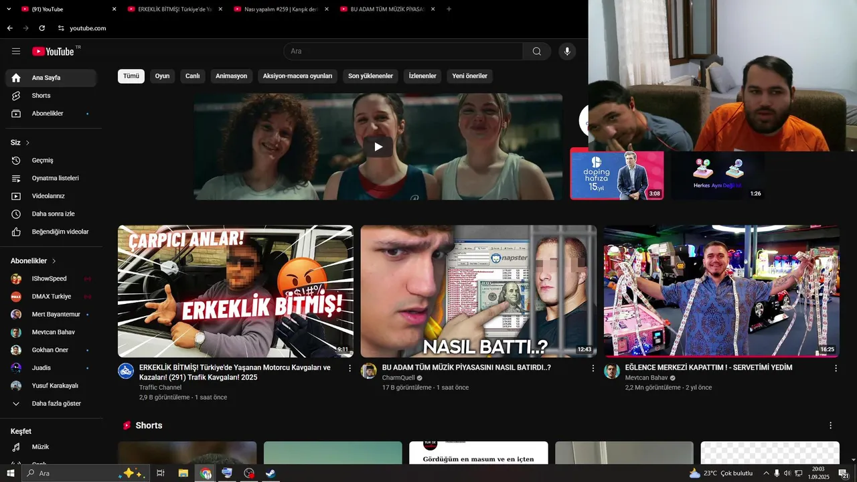This screenshot has height=482, width=857.
Task: Select the Aksiyon-macera oyunları chip
Action: tap(298, 76)
